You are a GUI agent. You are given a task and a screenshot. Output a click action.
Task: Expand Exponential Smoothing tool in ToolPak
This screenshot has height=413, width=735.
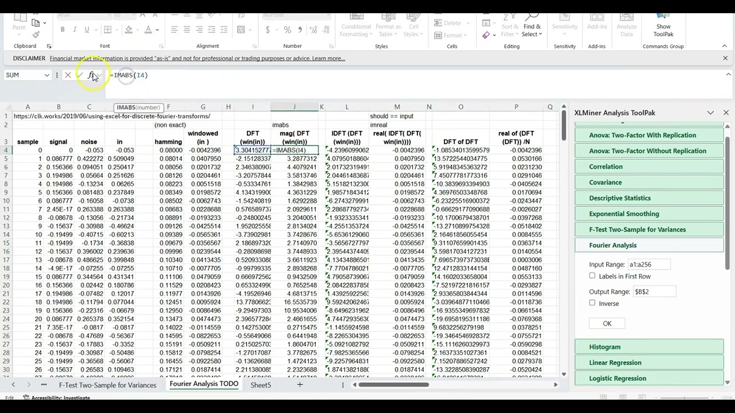[x=649, y=213]
